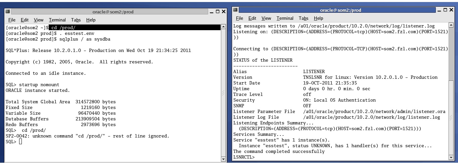Screen dimensions: 458x163
Task: Open Help menu in the SQL*Plus terminal
Action: pyautogui.click(x=91, y=20)
